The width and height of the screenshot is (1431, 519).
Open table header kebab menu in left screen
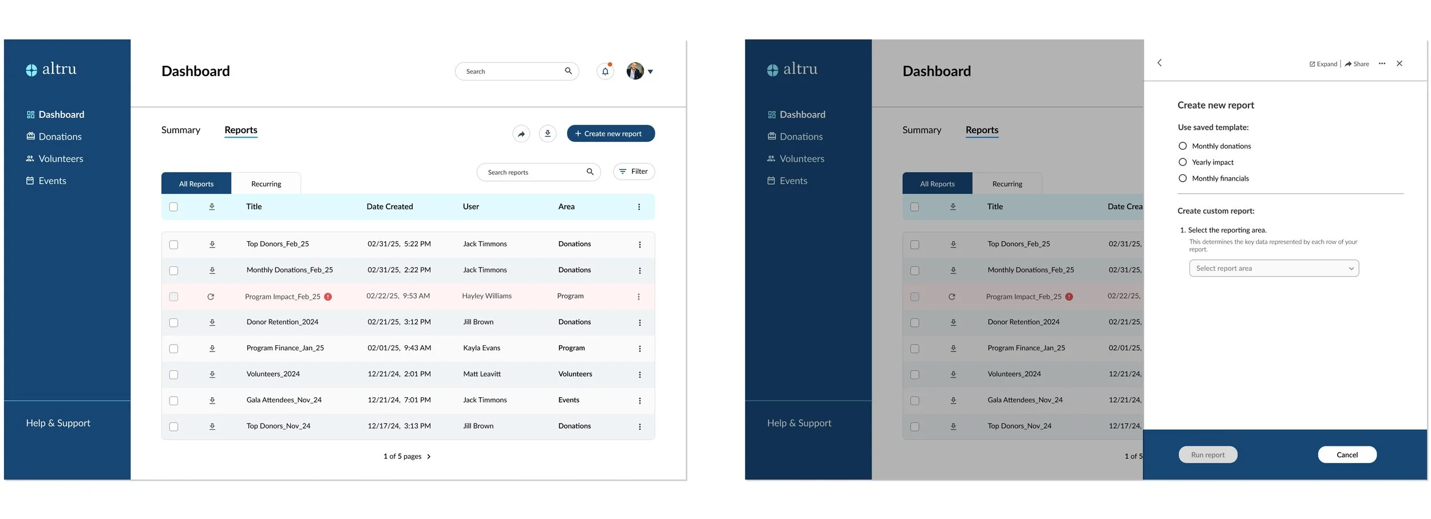click(x=639, y=207)
